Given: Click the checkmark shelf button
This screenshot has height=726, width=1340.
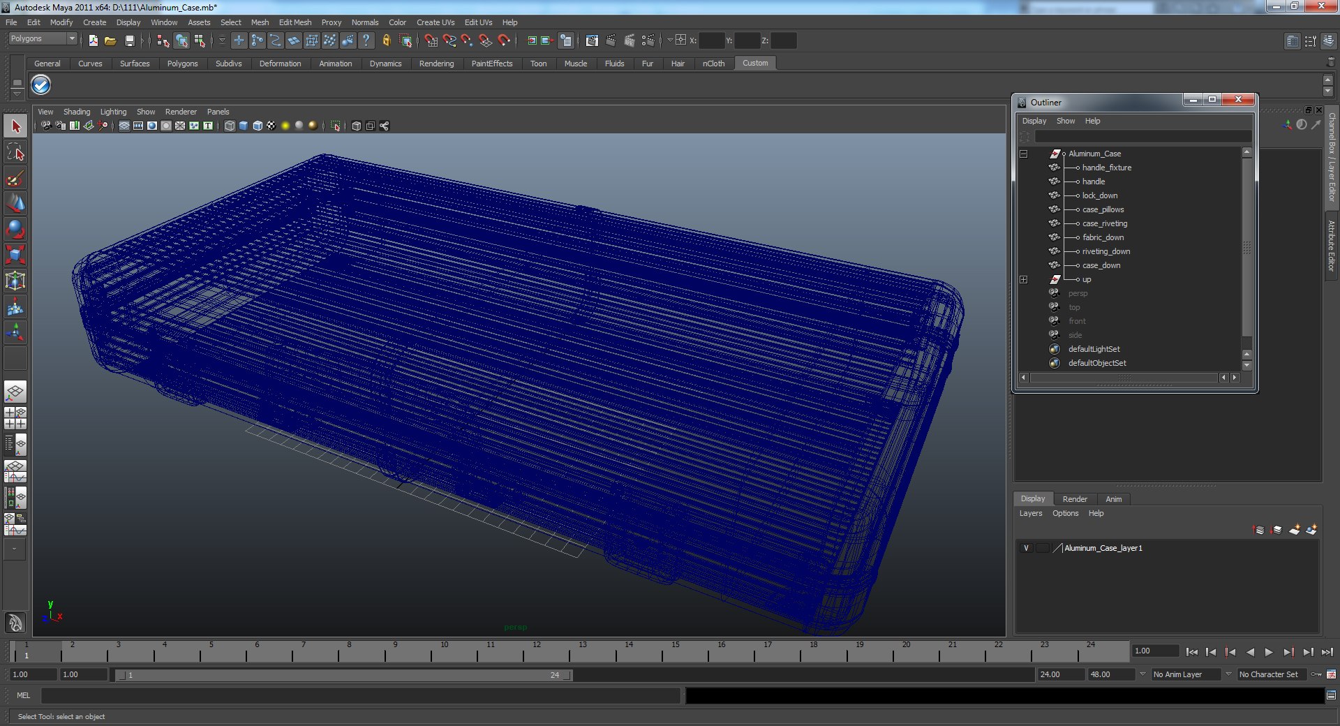Looking at the screenshot, I should tap(41, 85).
